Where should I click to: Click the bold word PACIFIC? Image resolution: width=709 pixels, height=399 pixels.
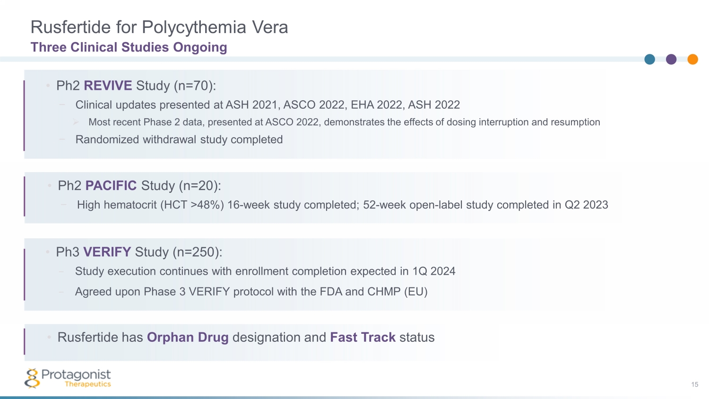(111, 186)
